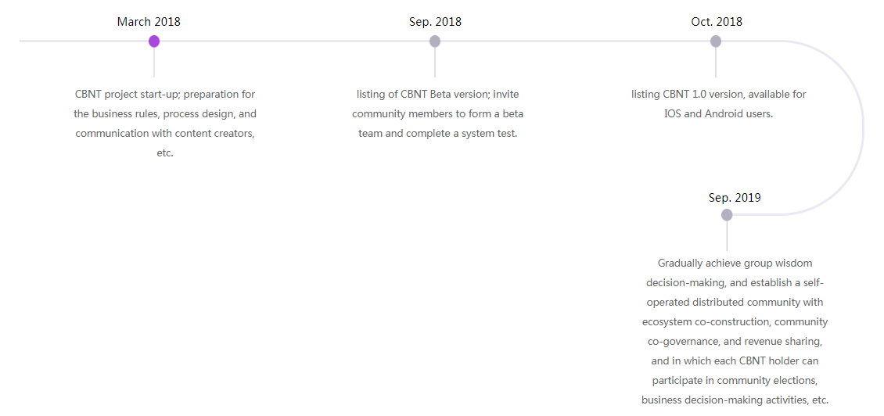This screenshot has width=884, height=416.
Task: Click the CBNT Beta version listing description
Action: 438,113
